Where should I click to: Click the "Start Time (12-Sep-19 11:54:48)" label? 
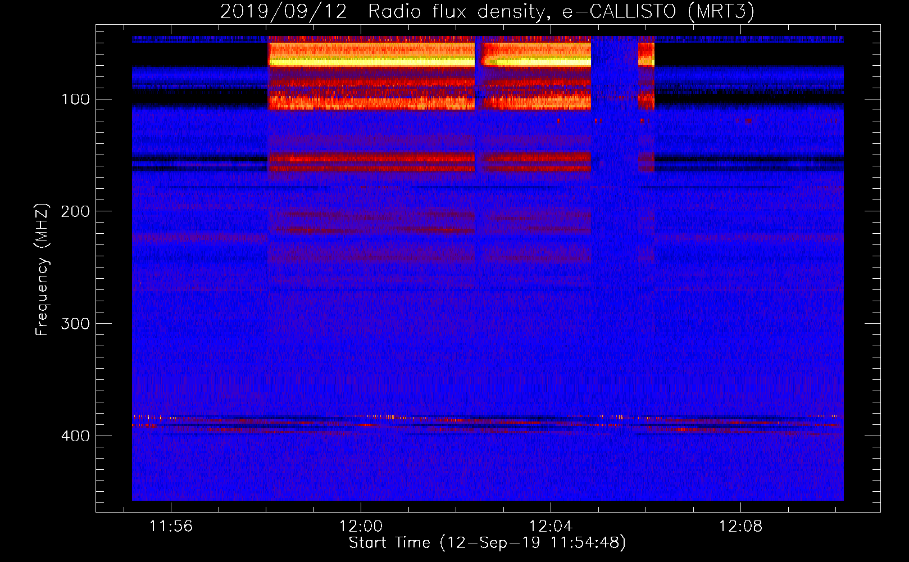click(x=487, y=543)
